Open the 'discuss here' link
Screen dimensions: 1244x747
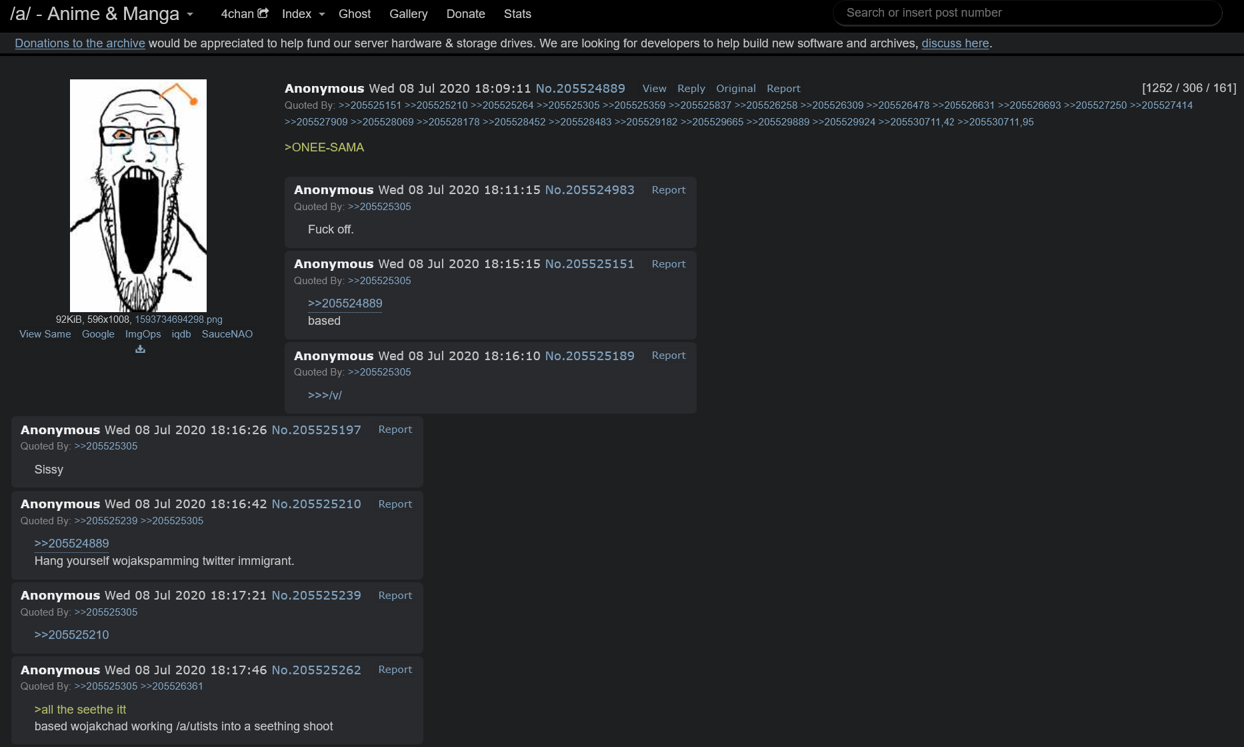coord(955,43)
